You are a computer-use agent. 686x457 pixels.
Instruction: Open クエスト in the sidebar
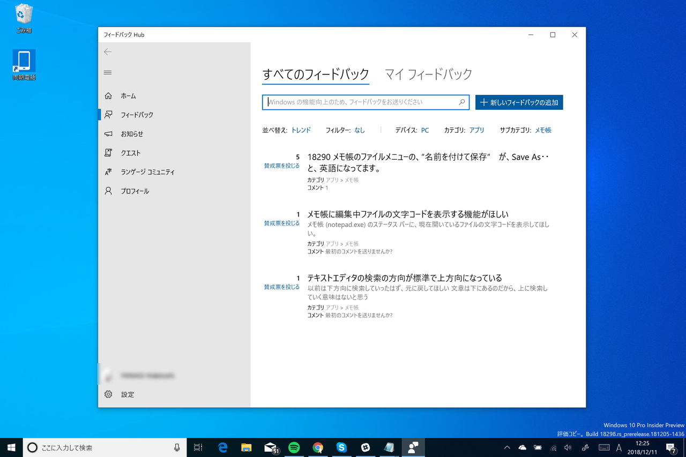(x=174, y=153)
